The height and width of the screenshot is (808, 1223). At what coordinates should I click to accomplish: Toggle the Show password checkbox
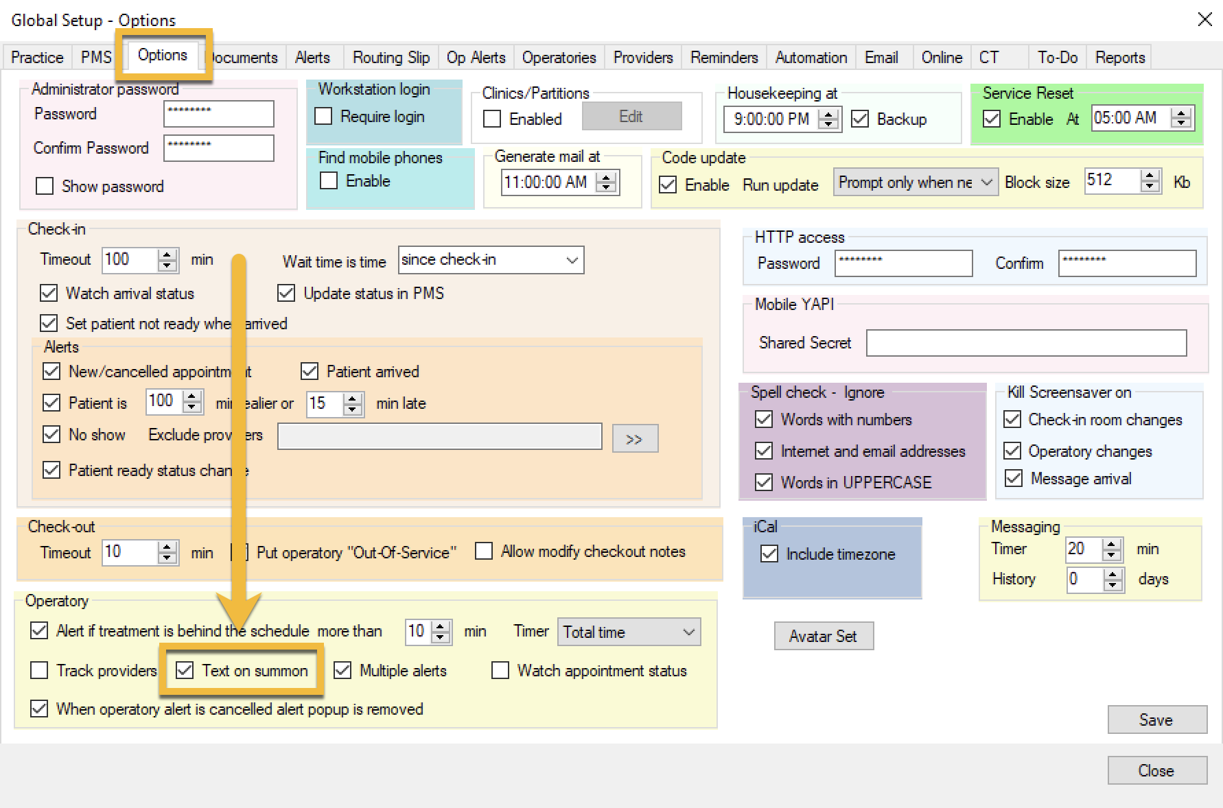(x=45, y=186)
